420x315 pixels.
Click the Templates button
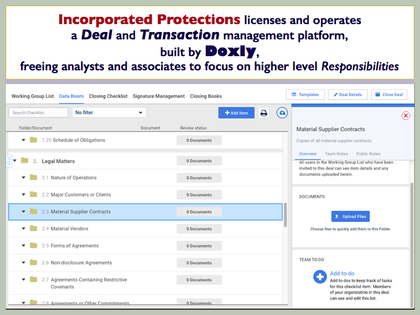pyautogui.click(x=306, y=94)
